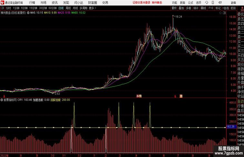Viewport: 244px width, 157px height.
Task: Click the MA10: 9.99 indicator value
Action: pos(50,13)
